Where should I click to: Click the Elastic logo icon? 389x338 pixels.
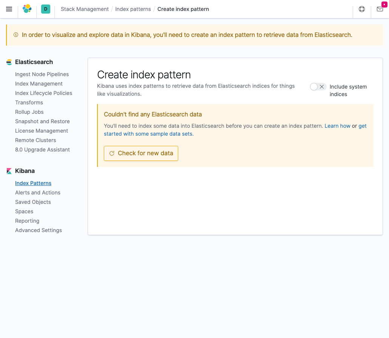point(27,9)
